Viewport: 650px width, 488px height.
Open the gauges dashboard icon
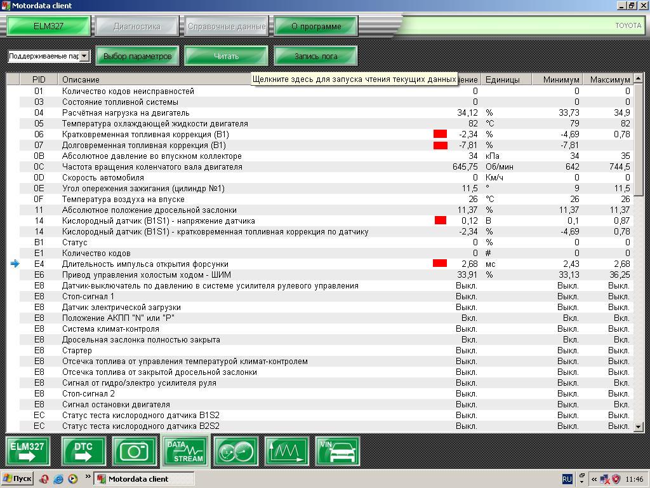coord(236,452)
